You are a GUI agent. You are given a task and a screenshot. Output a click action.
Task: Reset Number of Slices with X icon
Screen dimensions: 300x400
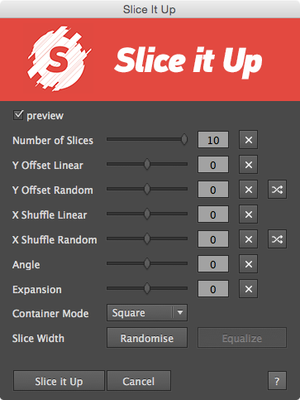point(248,140)
